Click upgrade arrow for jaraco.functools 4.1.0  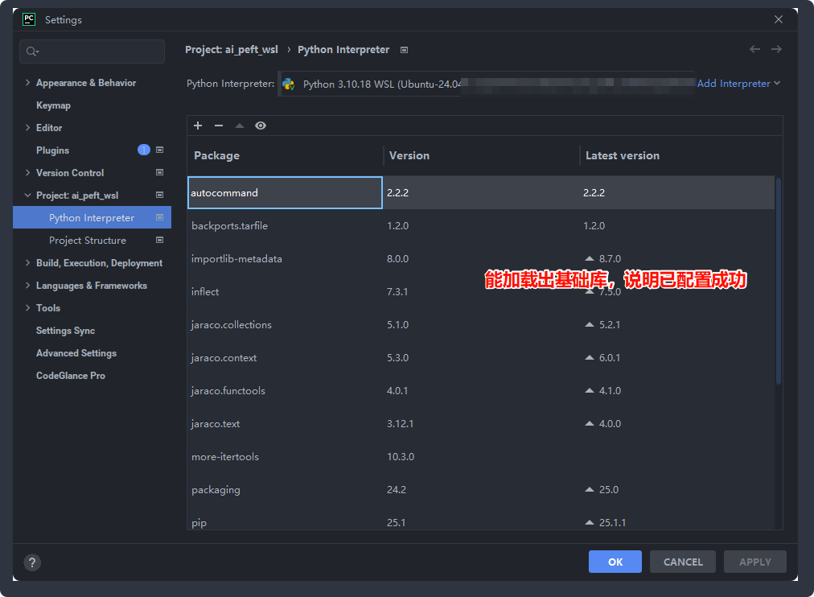[590, 390]
